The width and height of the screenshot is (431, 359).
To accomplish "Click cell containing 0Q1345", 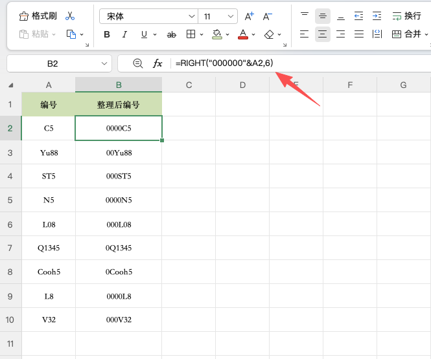I will point(119,248).
